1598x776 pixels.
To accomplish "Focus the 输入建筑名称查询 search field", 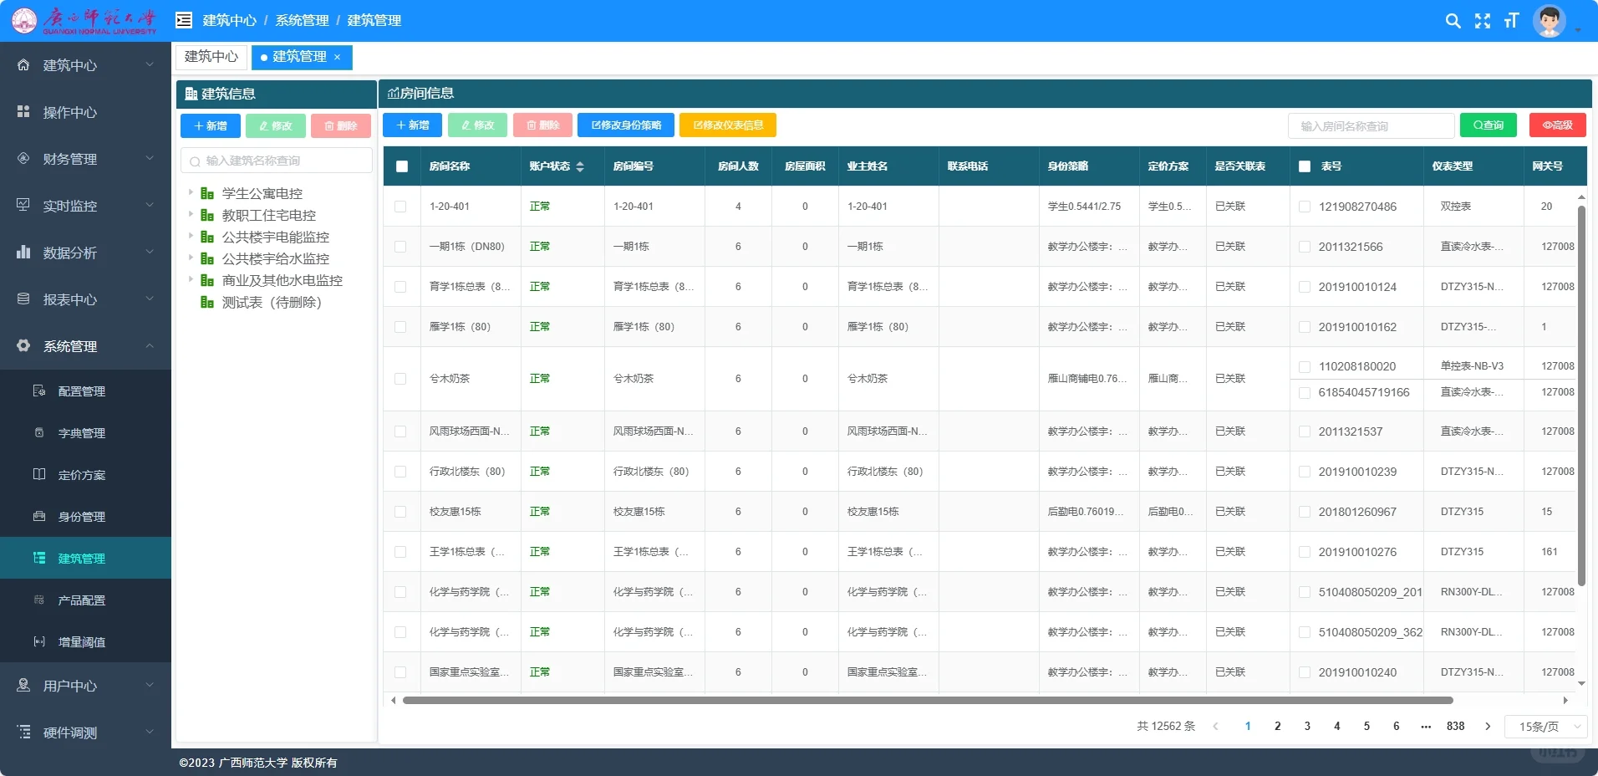I will coord(277,161).
